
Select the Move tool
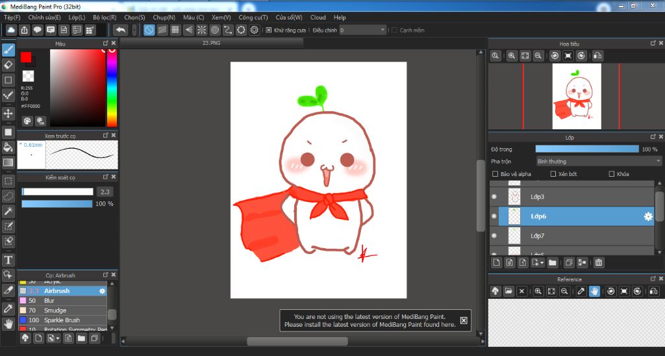click(x=8, y=113)
